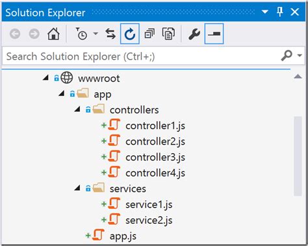Select the controllers folder label
308x246 pixels.
135,110
